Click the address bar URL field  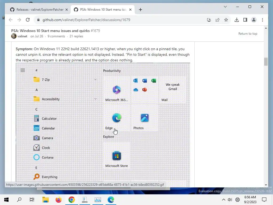coord(122,20)
